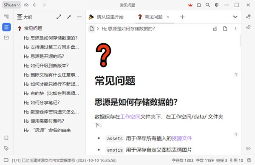
Task: Jump to outline heading 思源是开源的吗?
Action: point(44,56)
